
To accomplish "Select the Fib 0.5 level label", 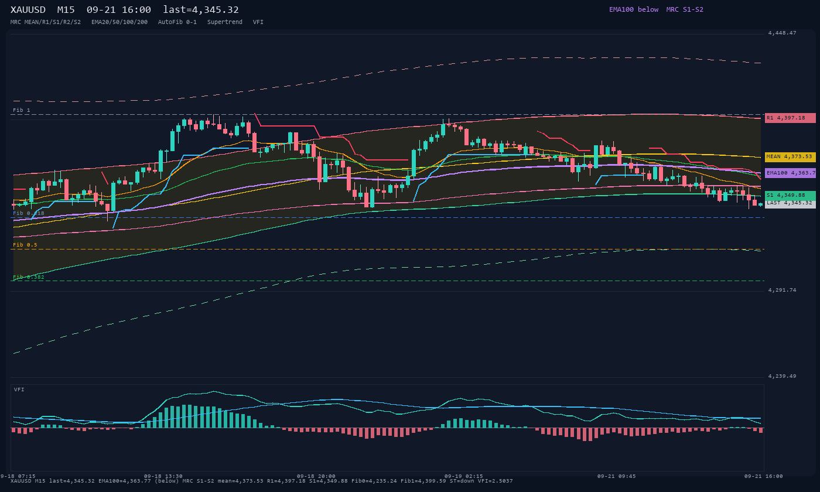I will pyautogui.click(x=25, y=245).
